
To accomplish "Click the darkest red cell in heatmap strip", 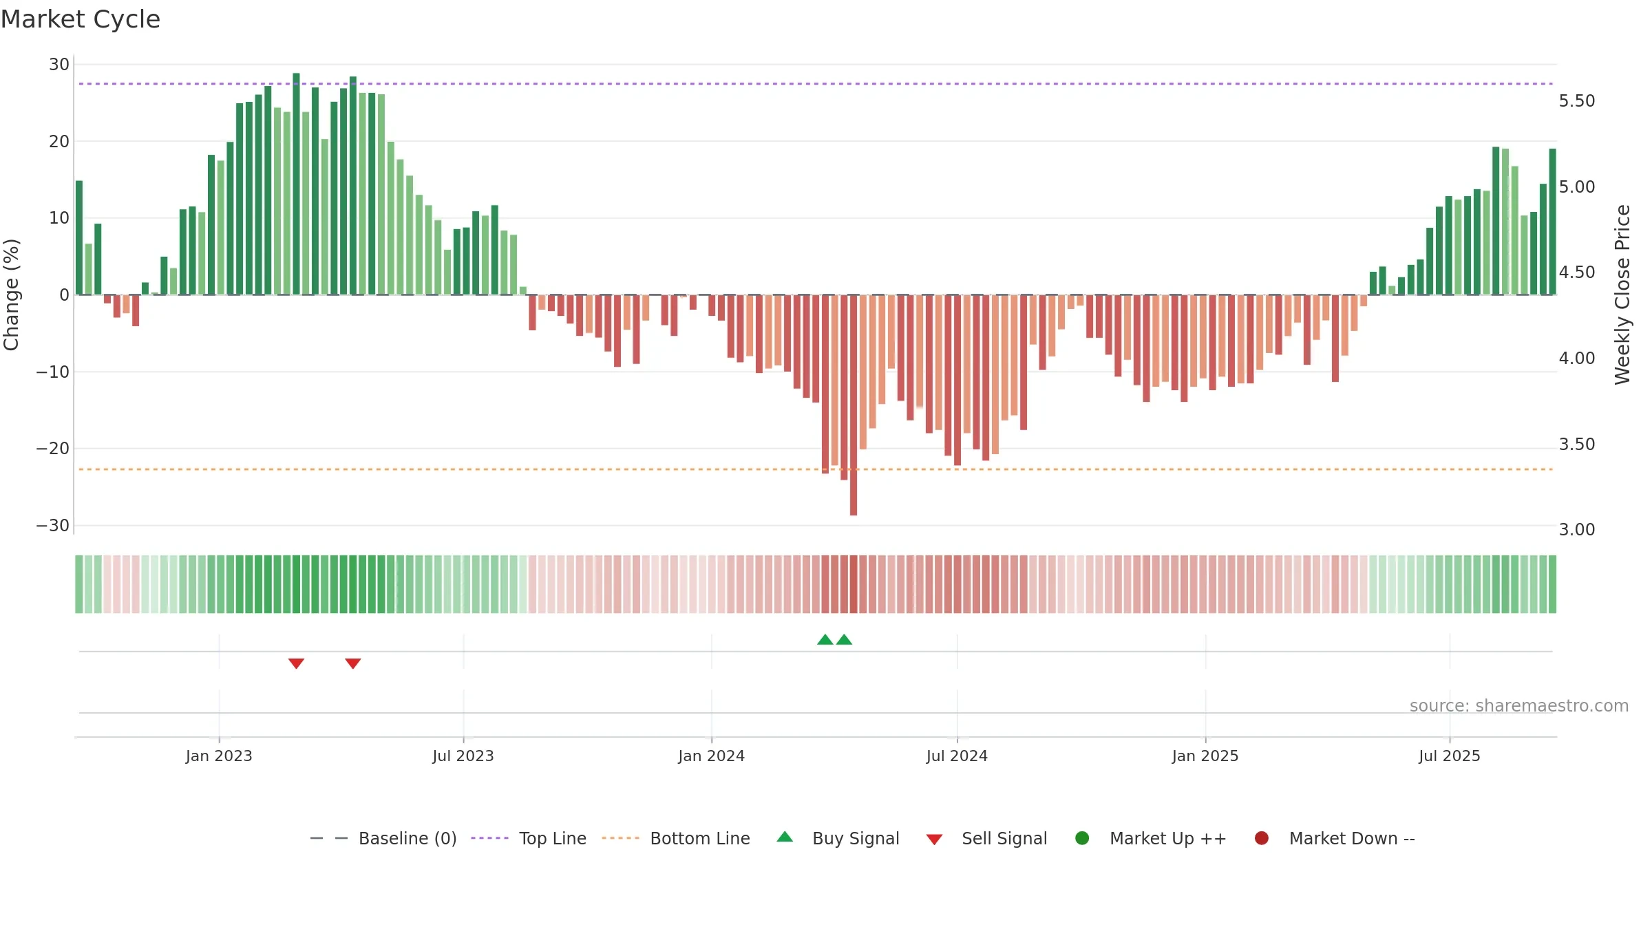I will point(854,584).
